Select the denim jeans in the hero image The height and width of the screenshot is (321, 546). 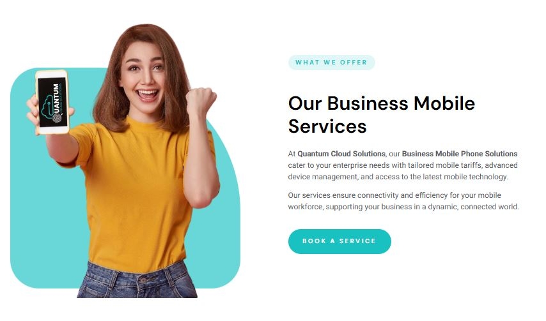tap(137, 281)
